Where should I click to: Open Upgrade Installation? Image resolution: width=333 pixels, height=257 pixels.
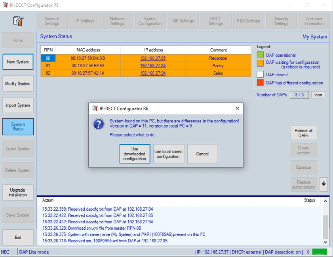click(x=18, y=192)
